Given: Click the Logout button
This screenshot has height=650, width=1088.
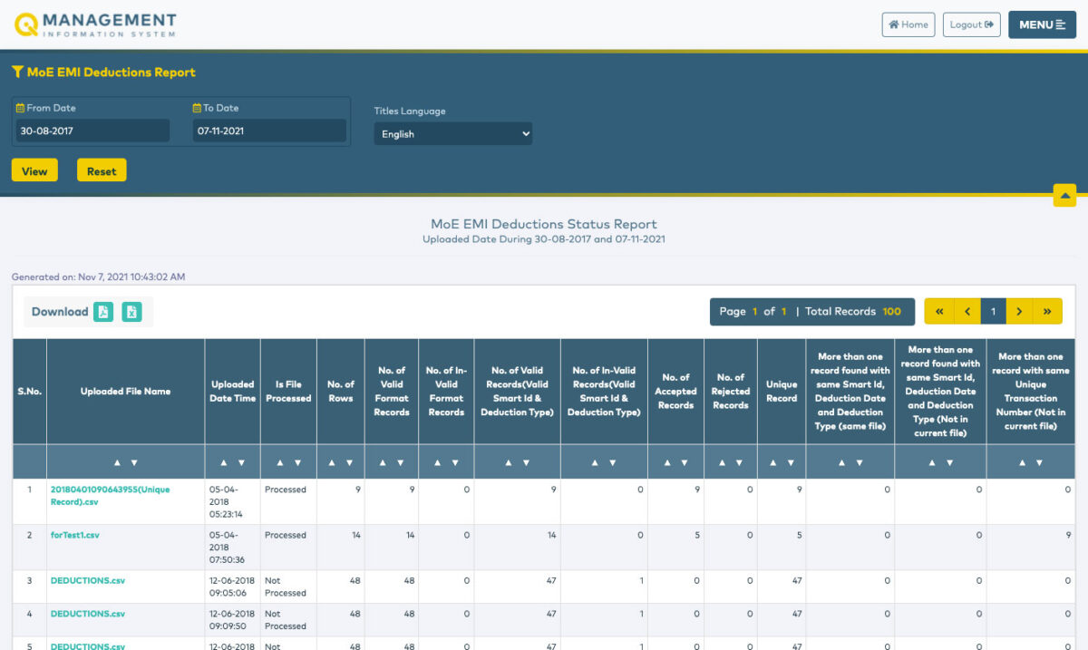Looking at the screenshot, I should coord(971,24).
